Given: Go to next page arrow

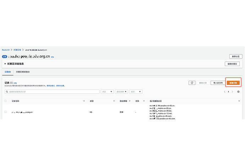Looking at the screenshot, I should [233, 92].
